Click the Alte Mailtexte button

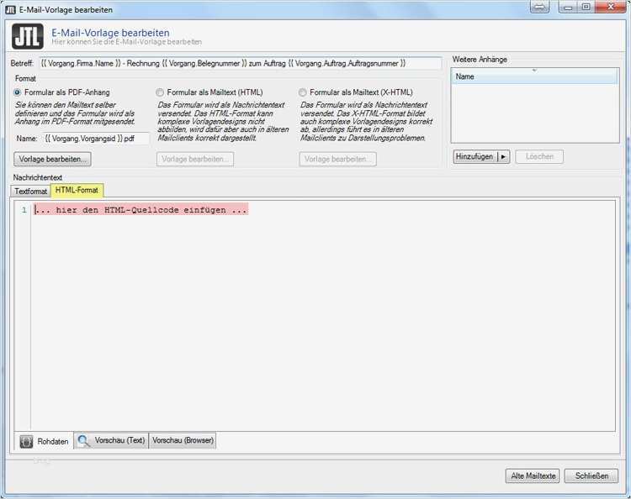(533, 476)
